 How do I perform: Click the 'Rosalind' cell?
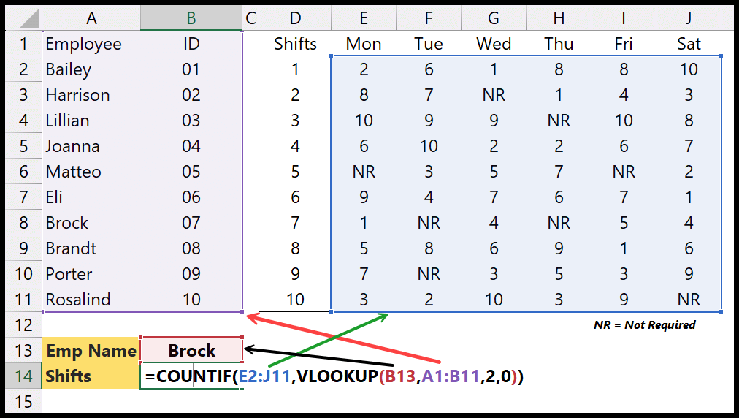[x=91, y=300]
